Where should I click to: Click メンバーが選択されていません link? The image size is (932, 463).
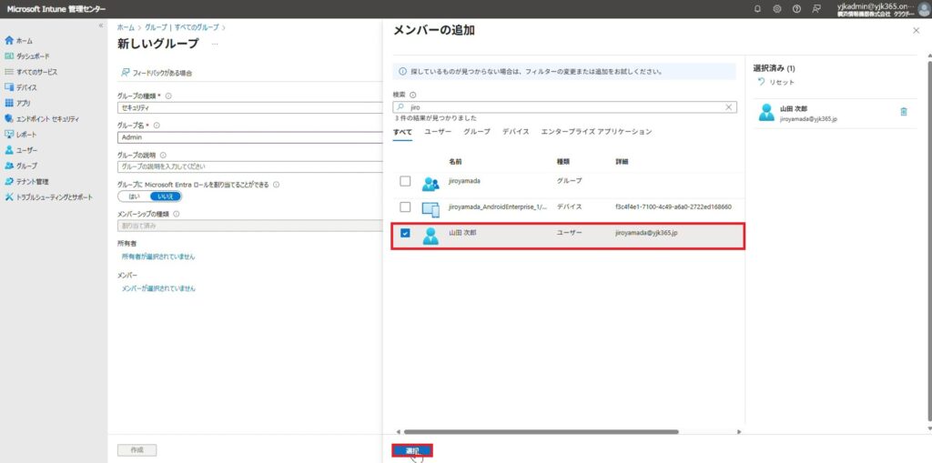click(158, 288)
